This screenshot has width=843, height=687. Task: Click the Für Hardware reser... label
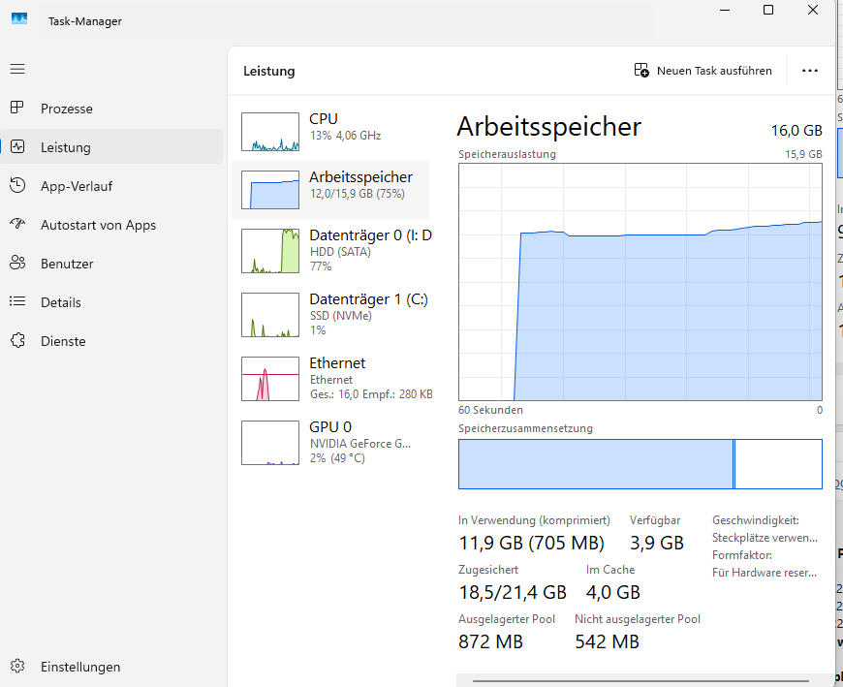(764, 573)
